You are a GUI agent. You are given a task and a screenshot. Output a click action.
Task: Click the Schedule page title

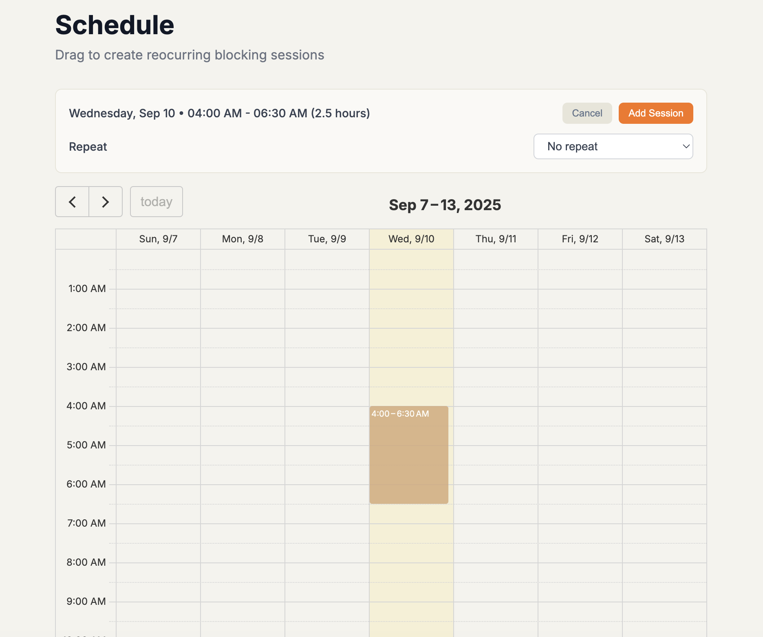pos(115,25)
